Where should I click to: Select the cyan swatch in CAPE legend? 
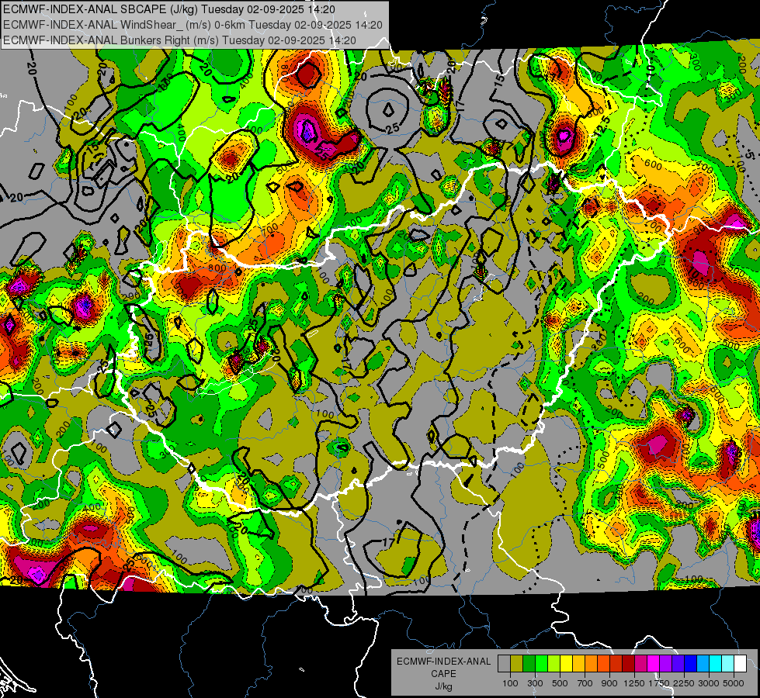716,663
